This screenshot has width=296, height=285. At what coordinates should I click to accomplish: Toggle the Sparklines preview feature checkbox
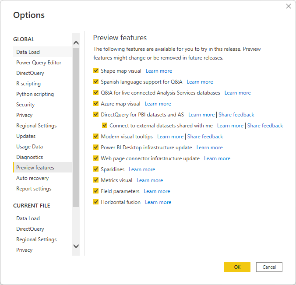coord(96,169)
